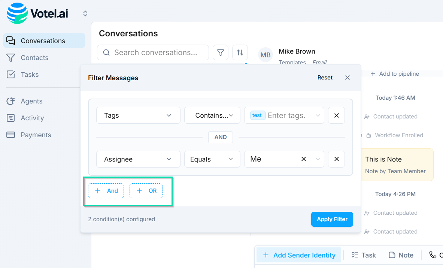
Task: Click the Search conversations field
Action: (155, 52)
